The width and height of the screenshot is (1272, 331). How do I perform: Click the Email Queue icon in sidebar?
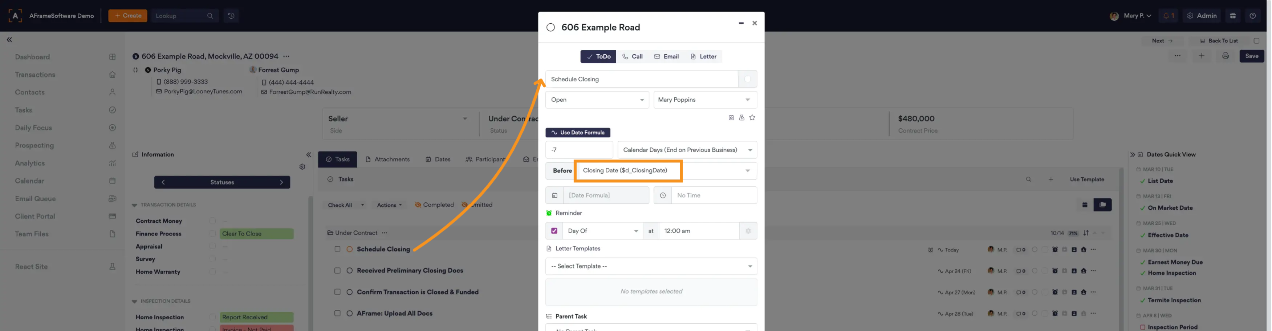click(x=113, y=199)
